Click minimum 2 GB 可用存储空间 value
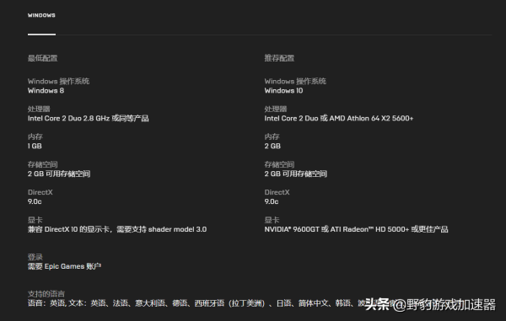The width and height of the screenshot is (506, 321). tap(59, 174)
